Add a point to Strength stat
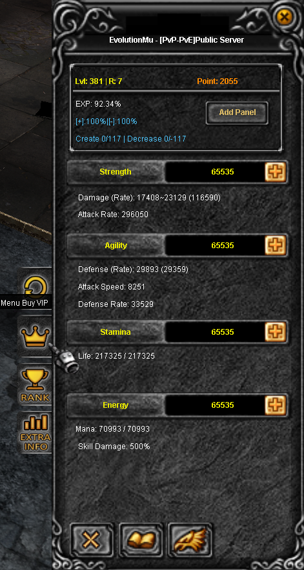The width and height of the screenshot is (304, 570). 276,172
